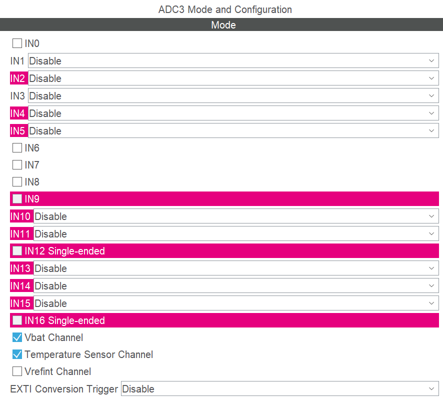Enable the Vrefint Channel checkbox
This screenshot has height=409, width=443.
point(17,371)
